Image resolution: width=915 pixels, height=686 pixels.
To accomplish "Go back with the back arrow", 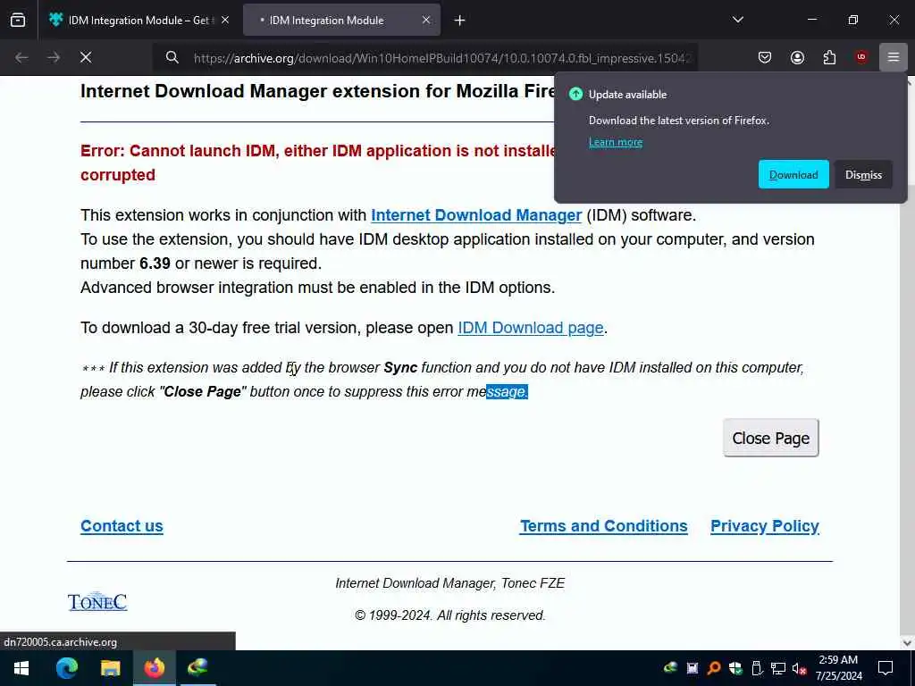I will (21, 57).
